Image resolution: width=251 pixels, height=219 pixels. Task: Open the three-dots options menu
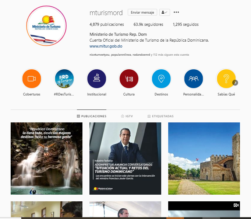176,12
